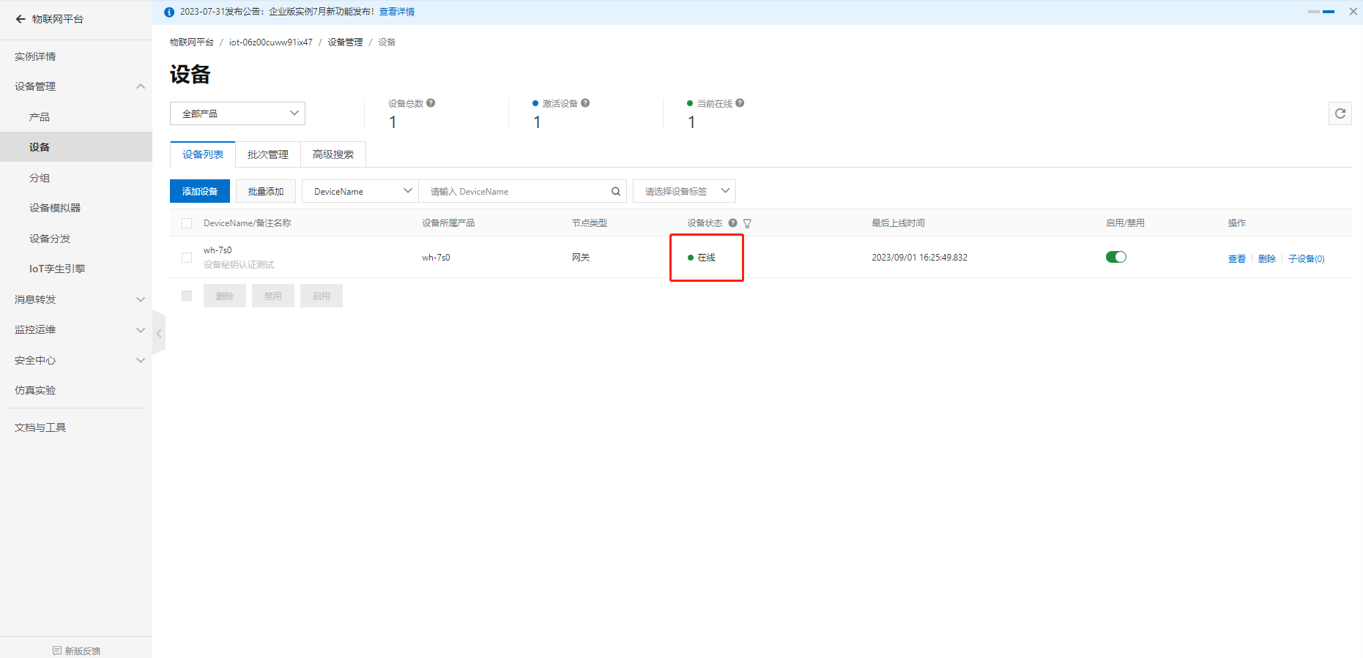Click help icon next to 激活设备
Screen dimensions: 1363x658
pyautogui.click(x=585, y=103)
